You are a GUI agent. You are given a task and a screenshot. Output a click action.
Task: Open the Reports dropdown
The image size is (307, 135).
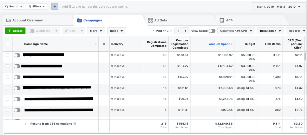click(297, 31)
